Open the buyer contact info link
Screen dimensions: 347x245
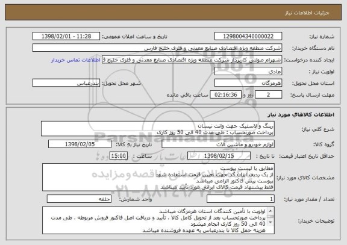(76, 60)
